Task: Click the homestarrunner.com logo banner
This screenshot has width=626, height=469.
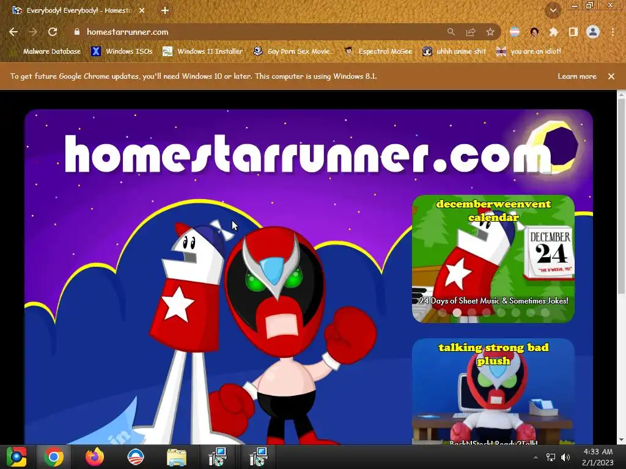Action: [309, 154]
